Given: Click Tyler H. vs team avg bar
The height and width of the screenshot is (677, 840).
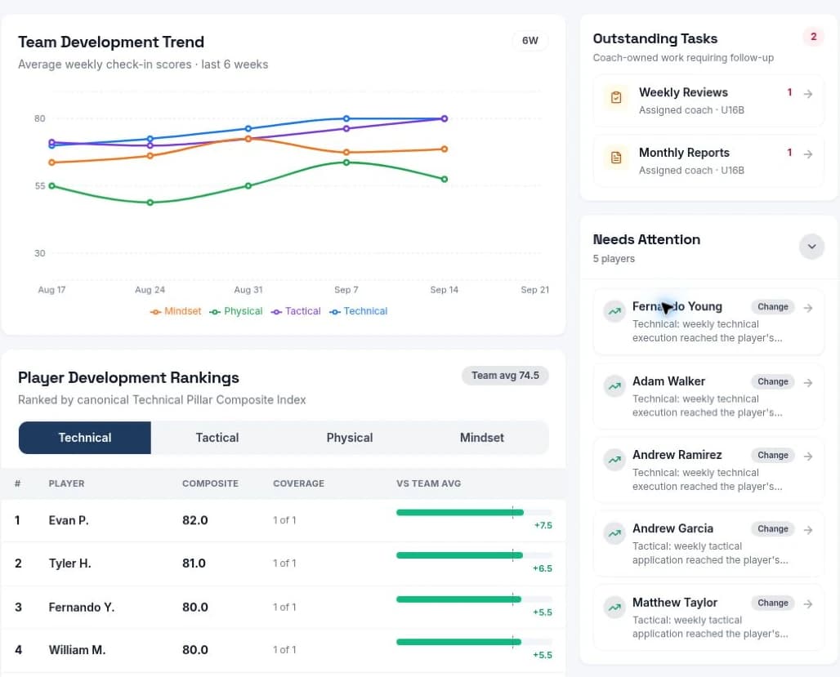Looking at the screenshot, I should (474, 555).
